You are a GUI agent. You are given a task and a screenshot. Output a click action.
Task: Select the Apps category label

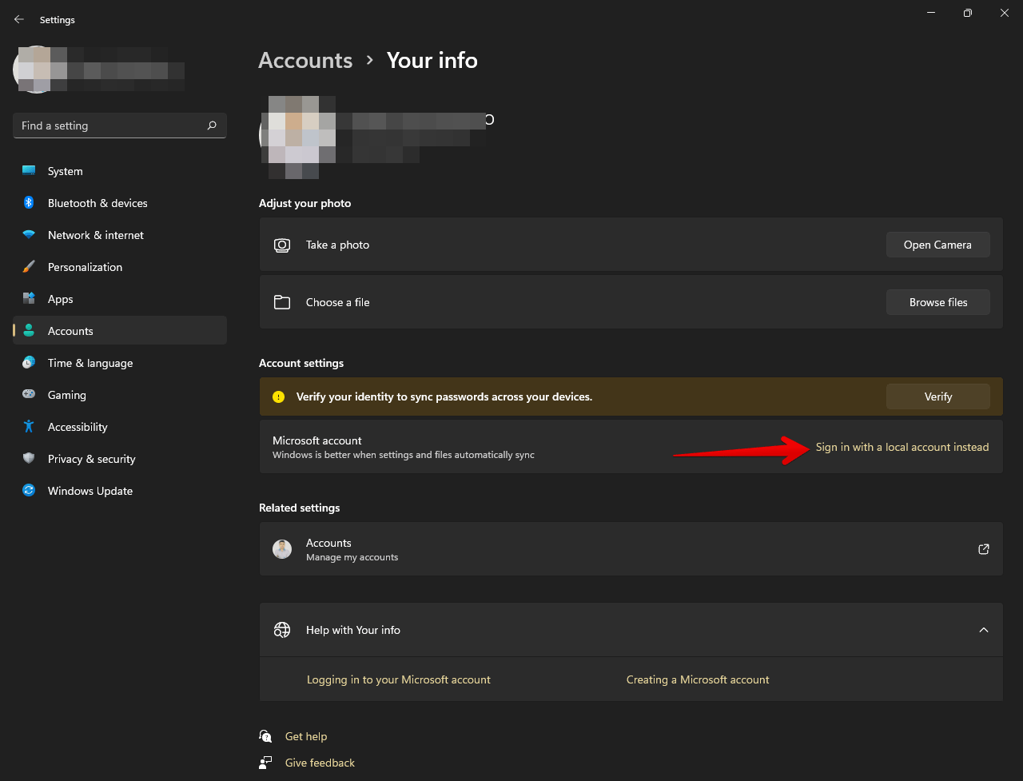point(61,299)
